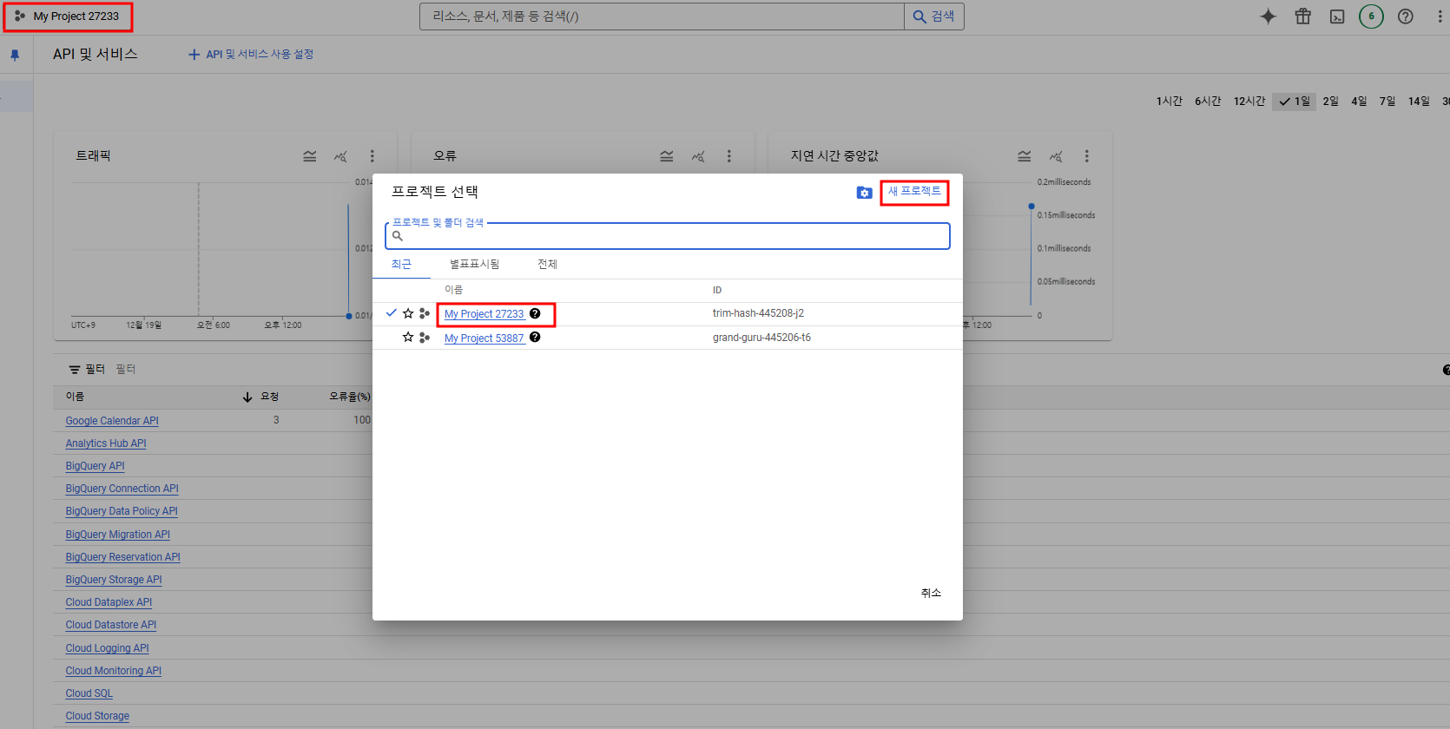Open the My Project 53887 link
1450x729 pixels.
[484, 338]
